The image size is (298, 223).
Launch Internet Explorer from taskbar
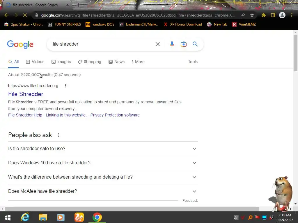pyautogui.click(x=25, y=217)
